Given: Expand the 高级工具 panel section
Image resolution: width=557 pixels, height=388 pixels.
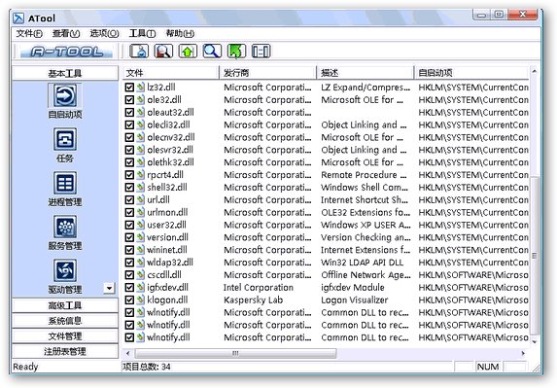Looking at the screenshot, I should click(x=65, y=305).
